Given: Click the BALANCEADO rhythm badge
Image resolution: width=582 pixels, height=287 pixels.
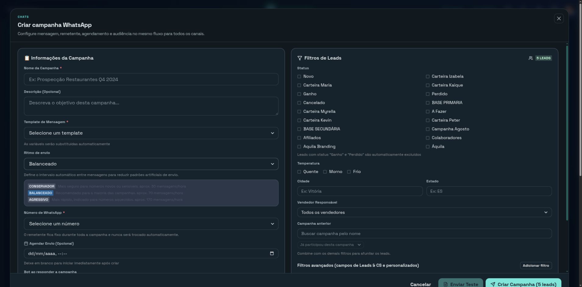Looking at the screenshot, I should (41, 193).
